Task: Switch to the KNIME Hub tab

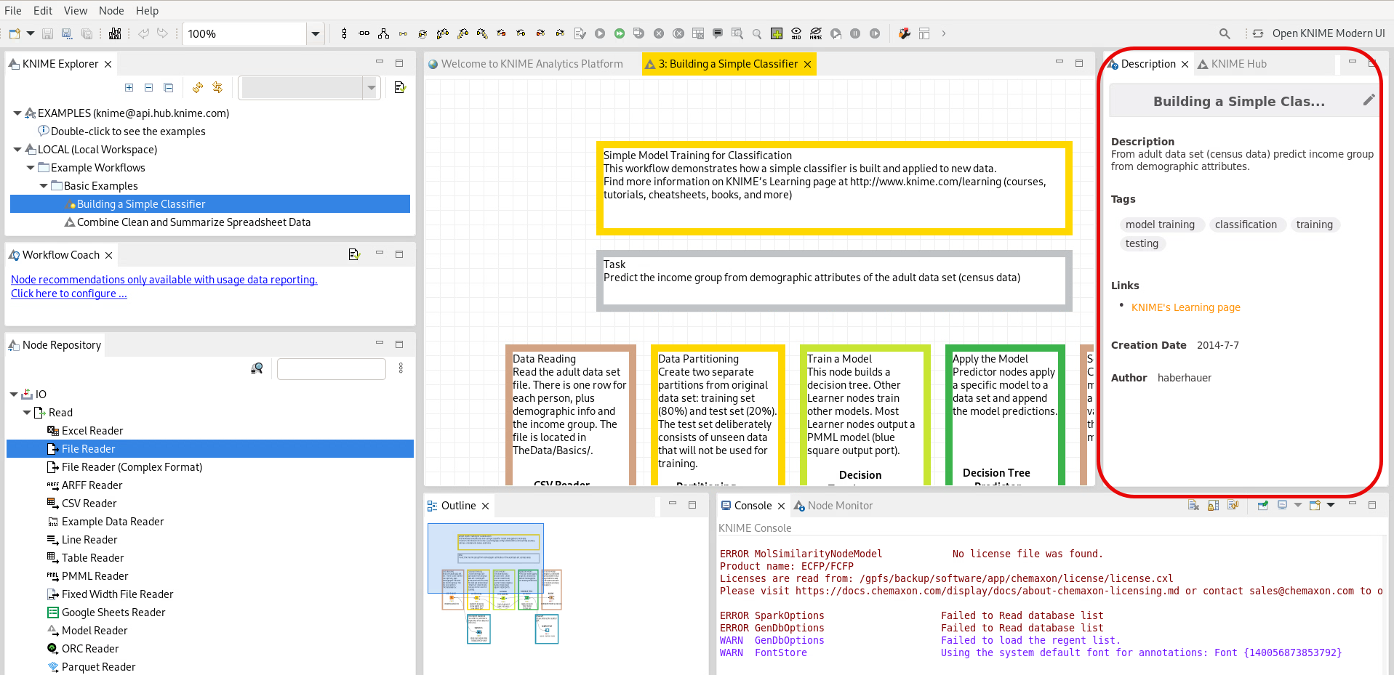Action: pos(1238,64)
